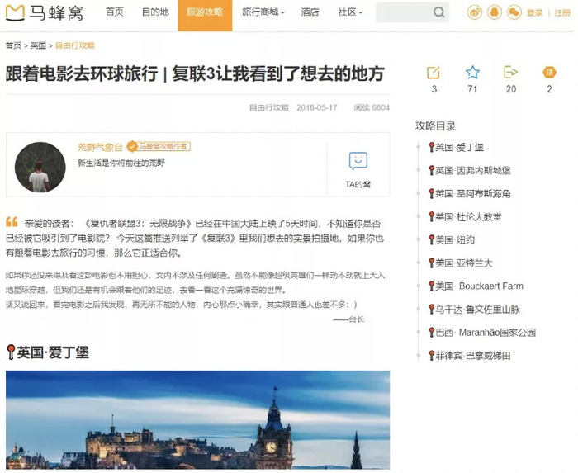578x473 pixels.
Task: Open 自由行攻略 breadcrumb link
Action: tap(75, 45)
